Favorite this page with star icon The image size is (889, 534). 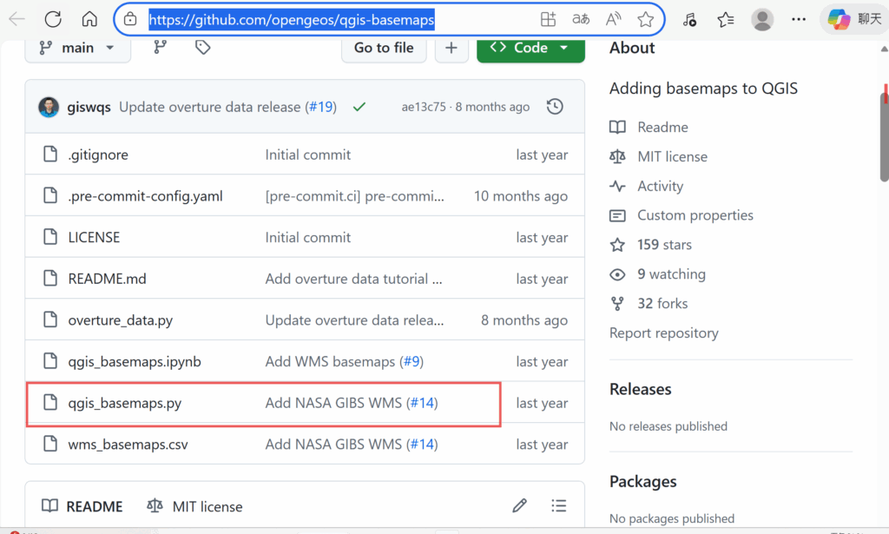(x=645, y=19)
